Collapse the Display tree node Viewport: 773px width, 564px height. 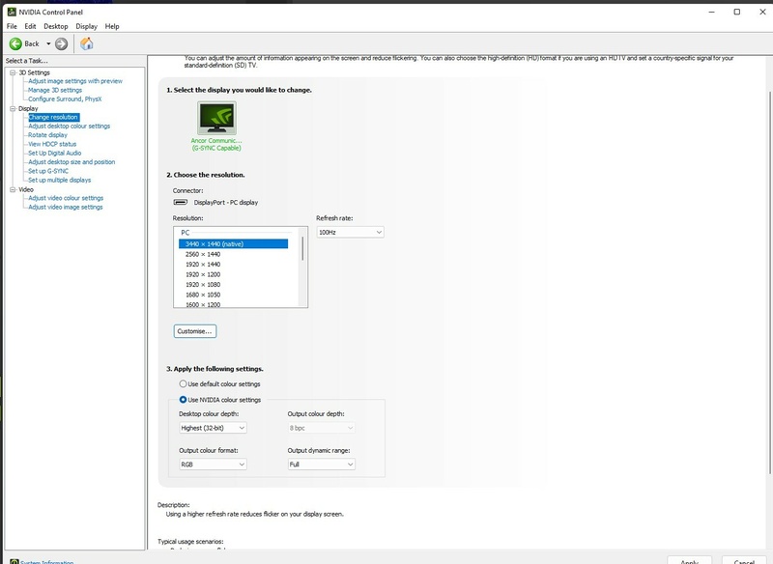click(13, 108)
